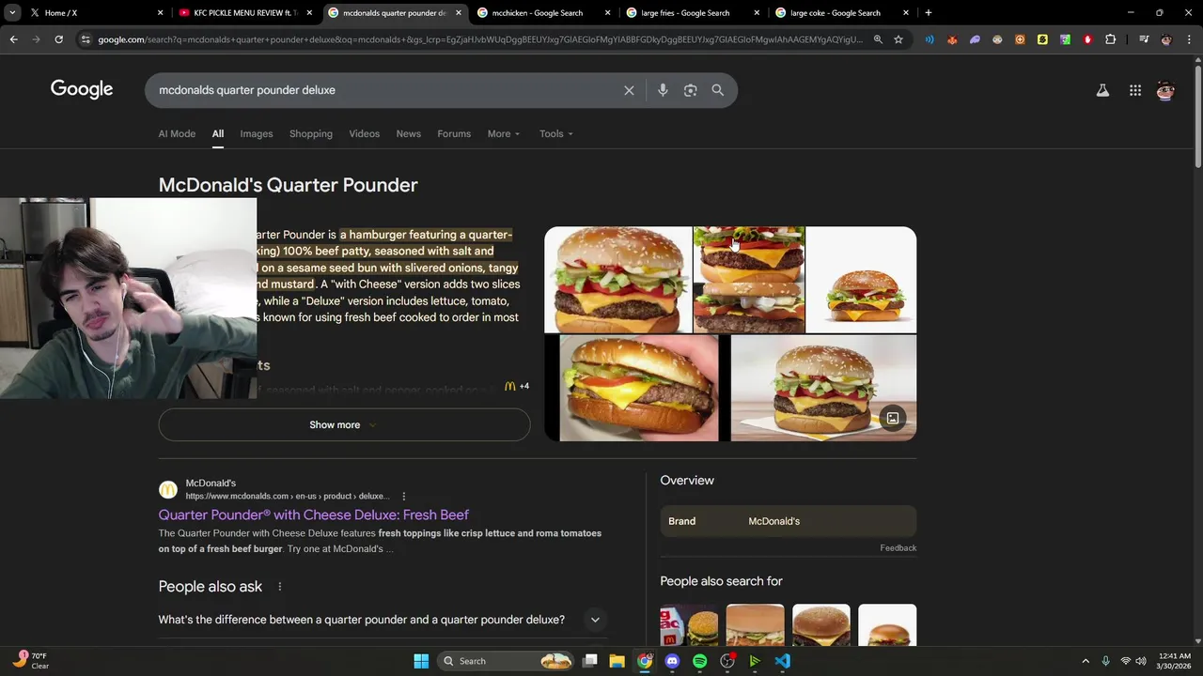Image resolution: width=1203 pixels, height=676 pixels.
Task: Open AI Mode search
Action: point(177,133)
